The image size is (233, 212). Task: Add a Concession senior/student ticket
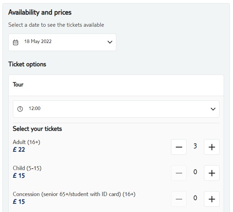point(212,199)
